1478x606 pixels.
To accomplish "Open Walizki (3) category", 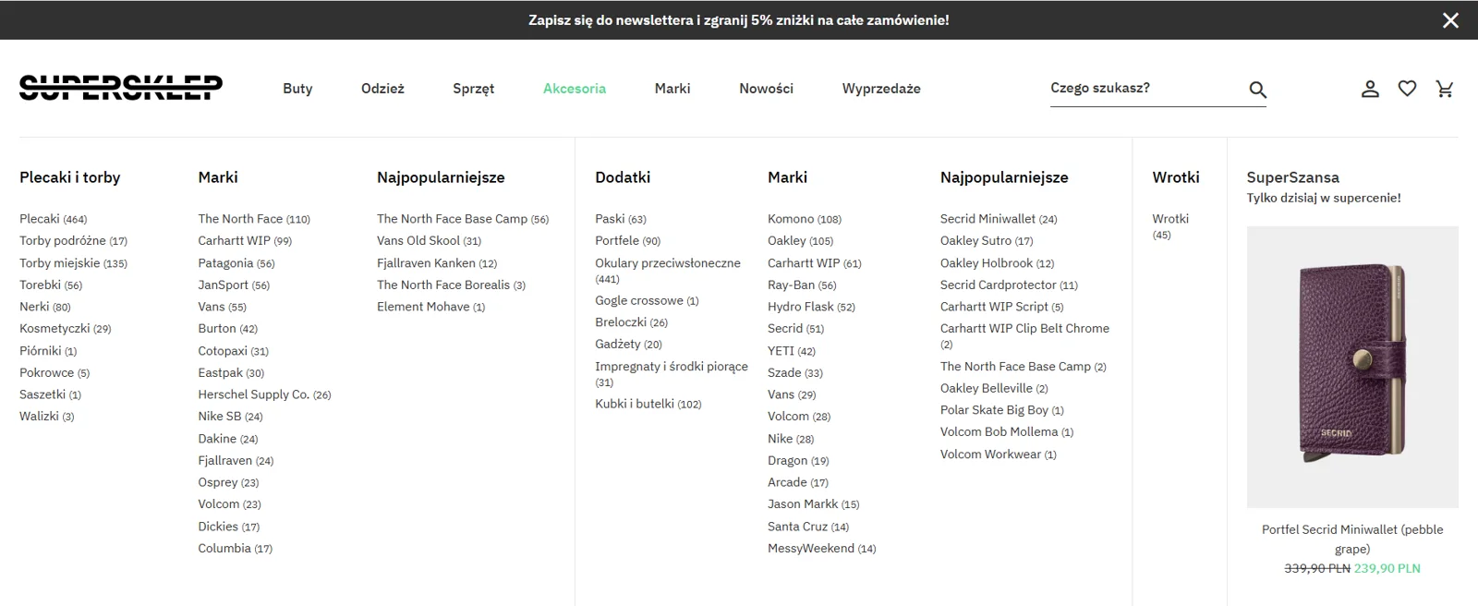I will (46, 417).
